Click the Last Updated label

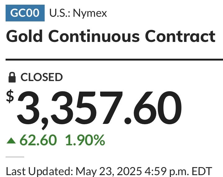click(39, 171)
